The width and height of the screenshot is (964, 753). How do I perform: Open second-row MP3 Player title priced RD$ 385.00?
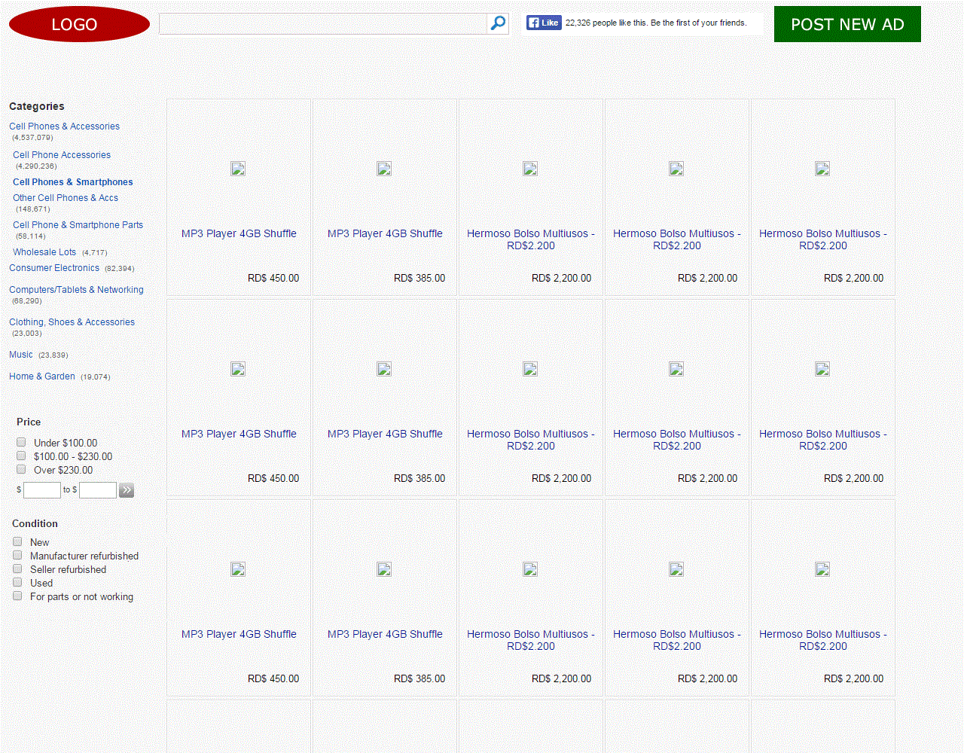(385, 434)
